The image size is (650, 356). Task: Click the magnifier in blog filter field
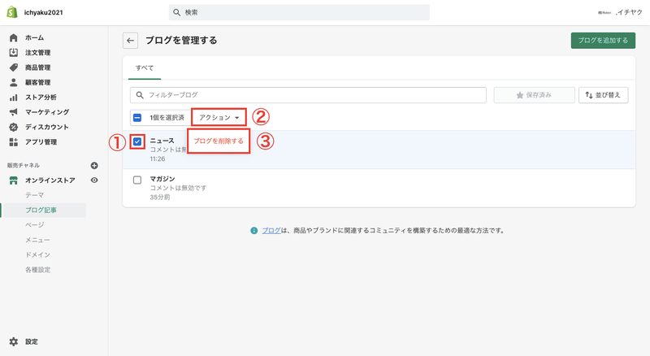tap(140, 95)
